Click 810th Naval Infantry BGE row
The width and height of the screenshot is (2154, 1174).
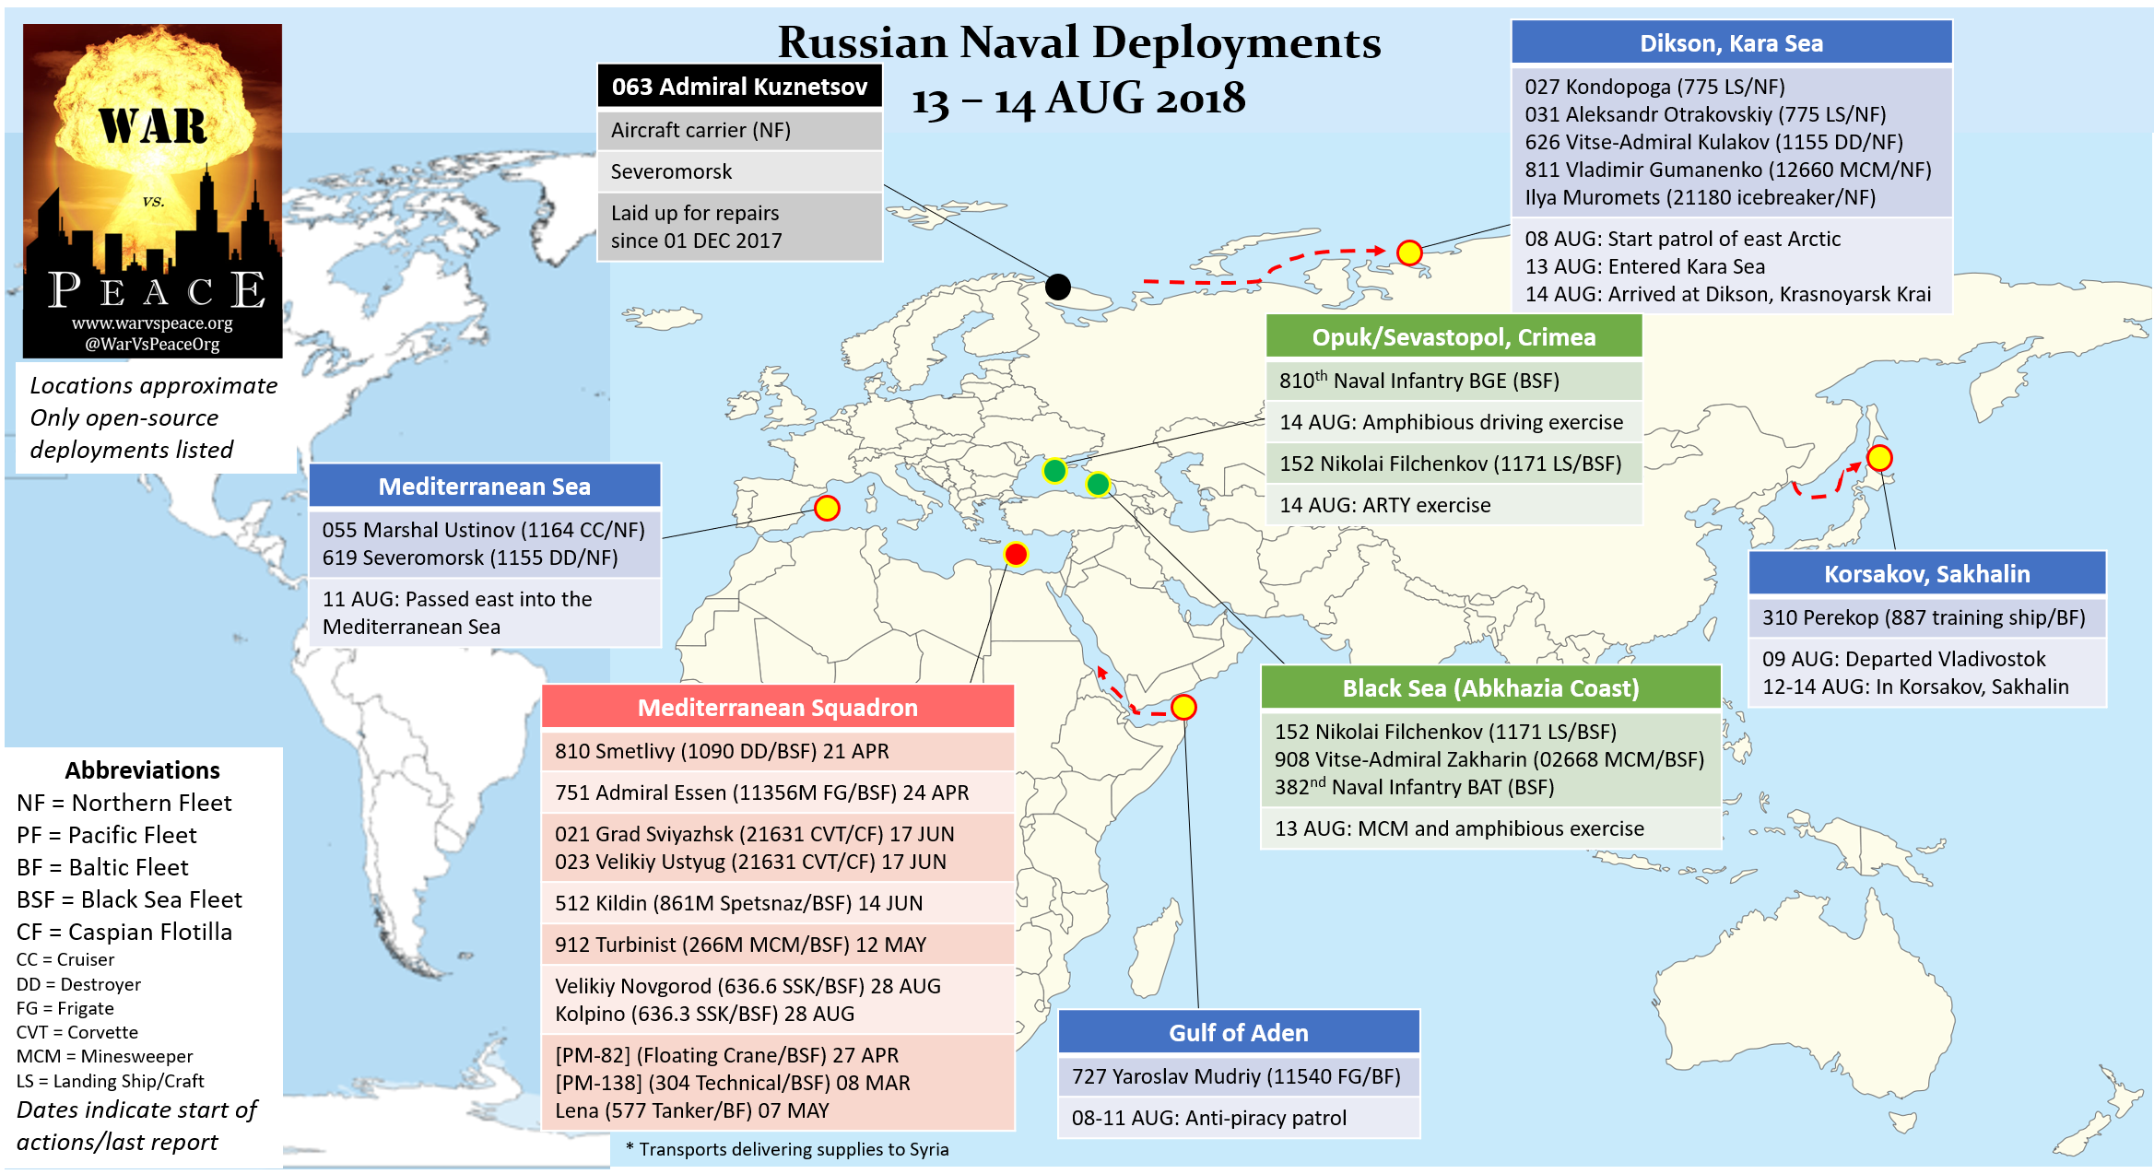point(1454,381)
